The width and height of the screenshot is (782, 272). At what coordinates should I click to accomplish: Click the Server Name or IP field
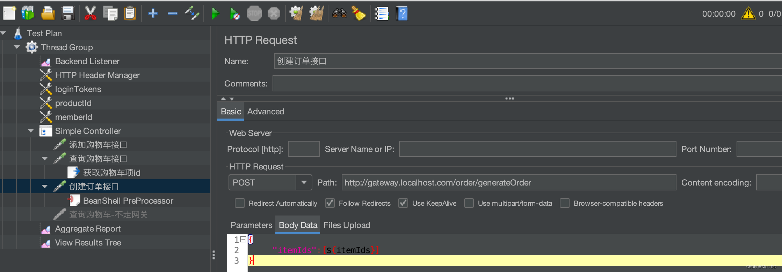537,149
